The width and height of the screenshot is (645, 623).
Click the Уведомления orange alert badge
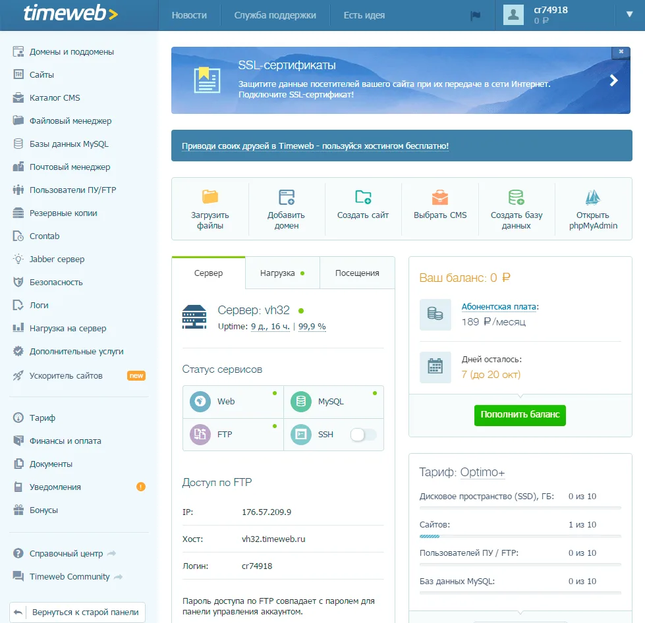pyautogui.click(x=141, y=487)
